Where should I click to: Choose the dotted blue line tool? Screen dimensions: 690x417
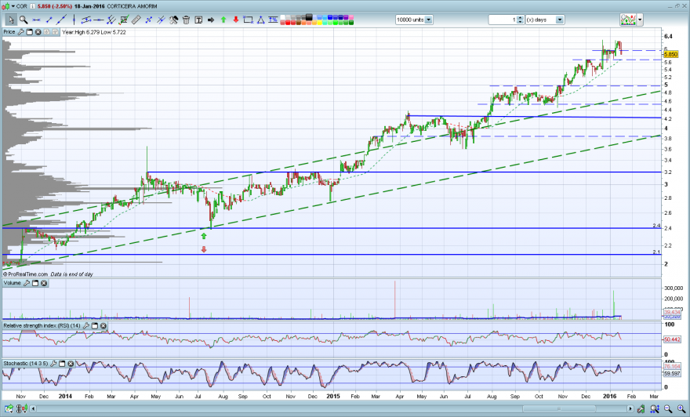coord(148,20)
